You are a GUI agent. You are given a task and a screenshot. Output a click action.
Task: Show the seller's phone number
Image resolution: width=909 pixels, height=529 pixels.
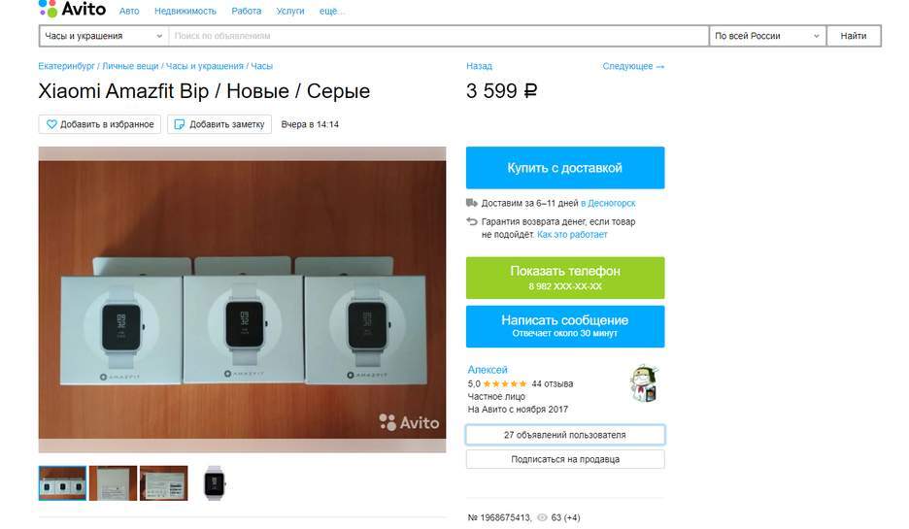[x=565, y=278]
